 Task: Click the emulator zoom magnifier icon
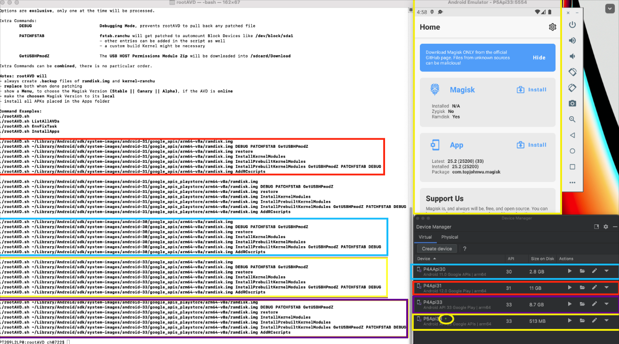click(572, 120)
